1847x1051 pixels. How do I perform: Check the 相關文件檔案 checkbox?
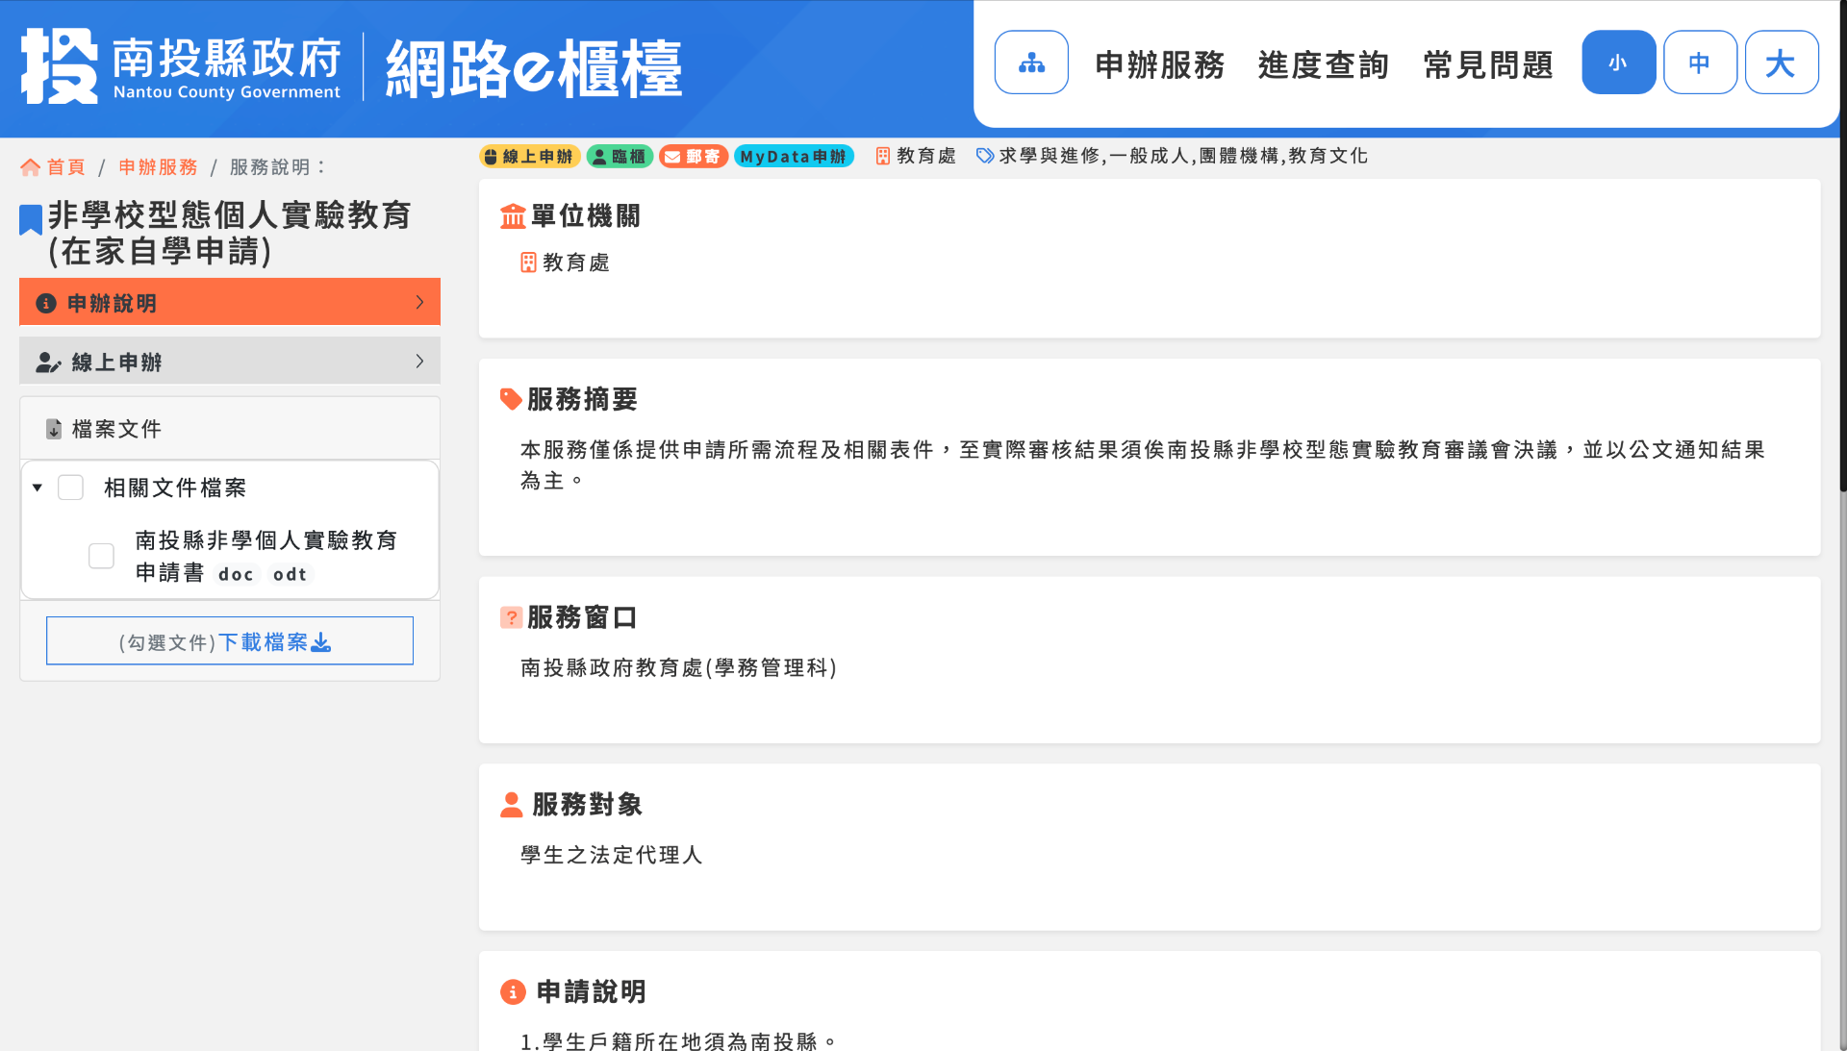(x=70, y=488)
